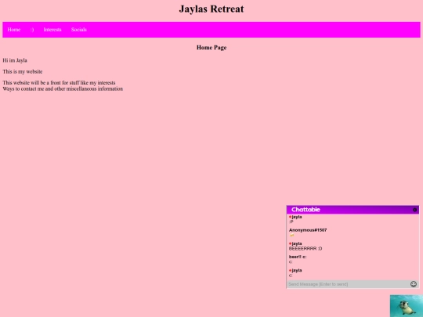Open the Home navigation link
Image resolution: width=423 pixels, height=317 pixels.
pyautogui.click(x=14, y=30)
